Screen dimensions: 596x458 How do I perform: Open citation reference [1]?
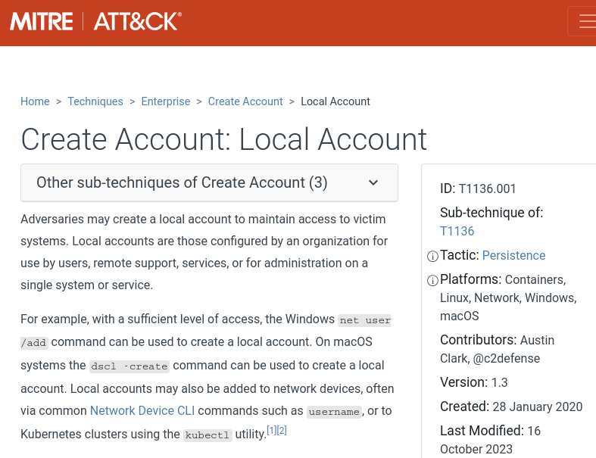point(271,431)
